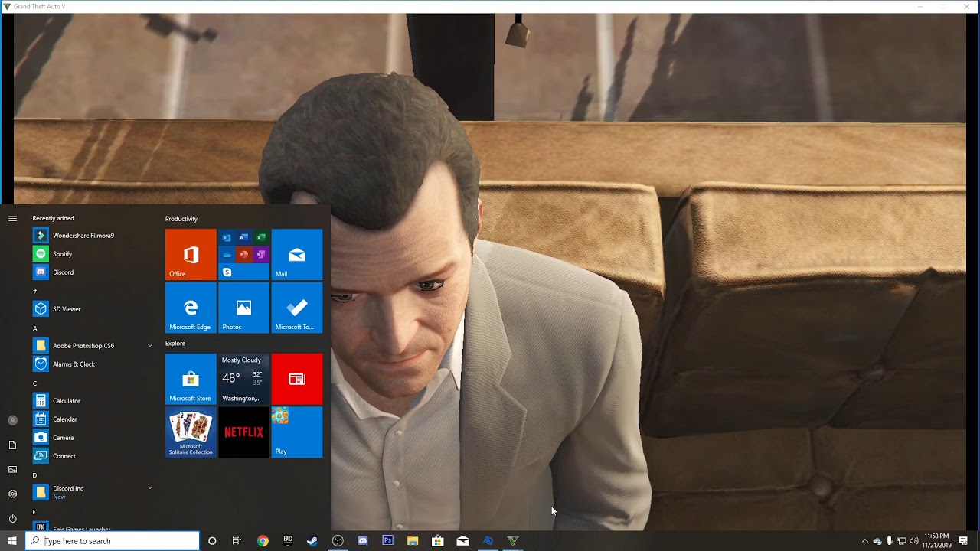The height and width of the screenshot is (551, 980).
Task: Switch to Grand Theft Auto V taskbar icon
Action: click(x=513, y=541)
